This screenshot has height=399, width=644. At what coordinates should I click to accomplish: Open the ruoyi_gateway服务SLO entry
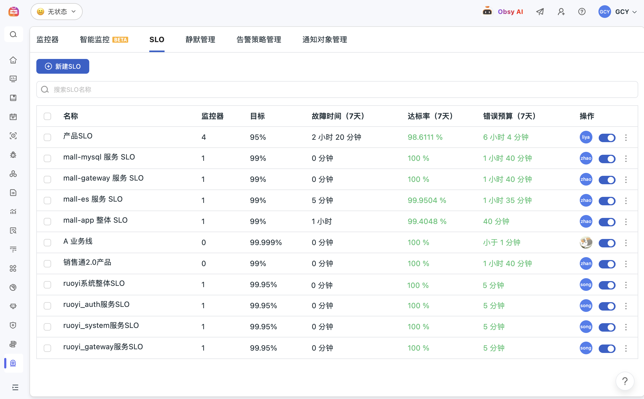(x=103, y=347)
